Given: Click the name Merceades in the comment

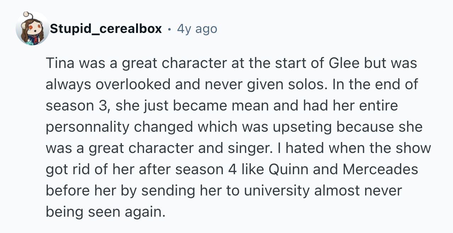Looking at the screenshot, I should tap(380, 170).
